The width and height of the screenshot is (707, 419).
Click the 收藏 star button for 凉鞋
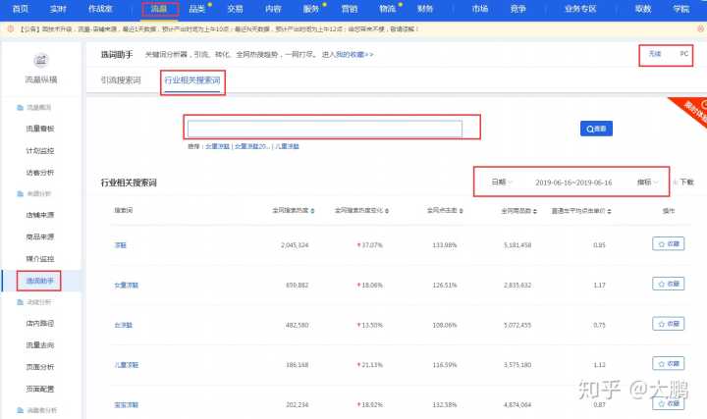pos(668,244)
